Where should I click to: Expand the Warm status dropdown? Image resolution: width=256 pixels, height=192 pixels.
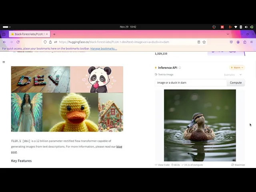point(237,68)
